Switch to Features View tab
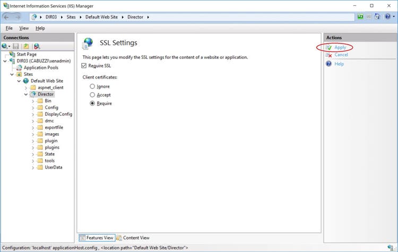Screen dimensions: 398x252 [97, 238]
